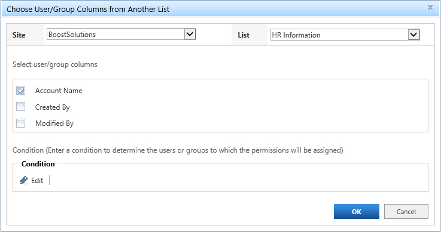Screen dimensions: 441x232
Task: Click the Select user/group columns heading
Action: 55,64
